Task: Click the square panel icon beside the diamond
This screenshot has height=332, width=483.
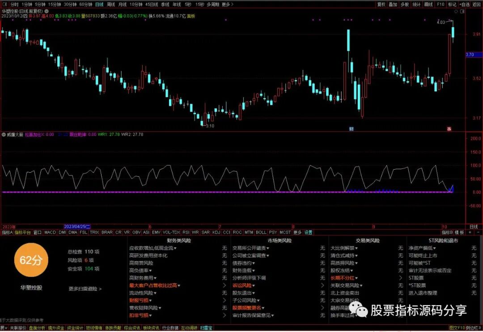Action: point(462,11)
